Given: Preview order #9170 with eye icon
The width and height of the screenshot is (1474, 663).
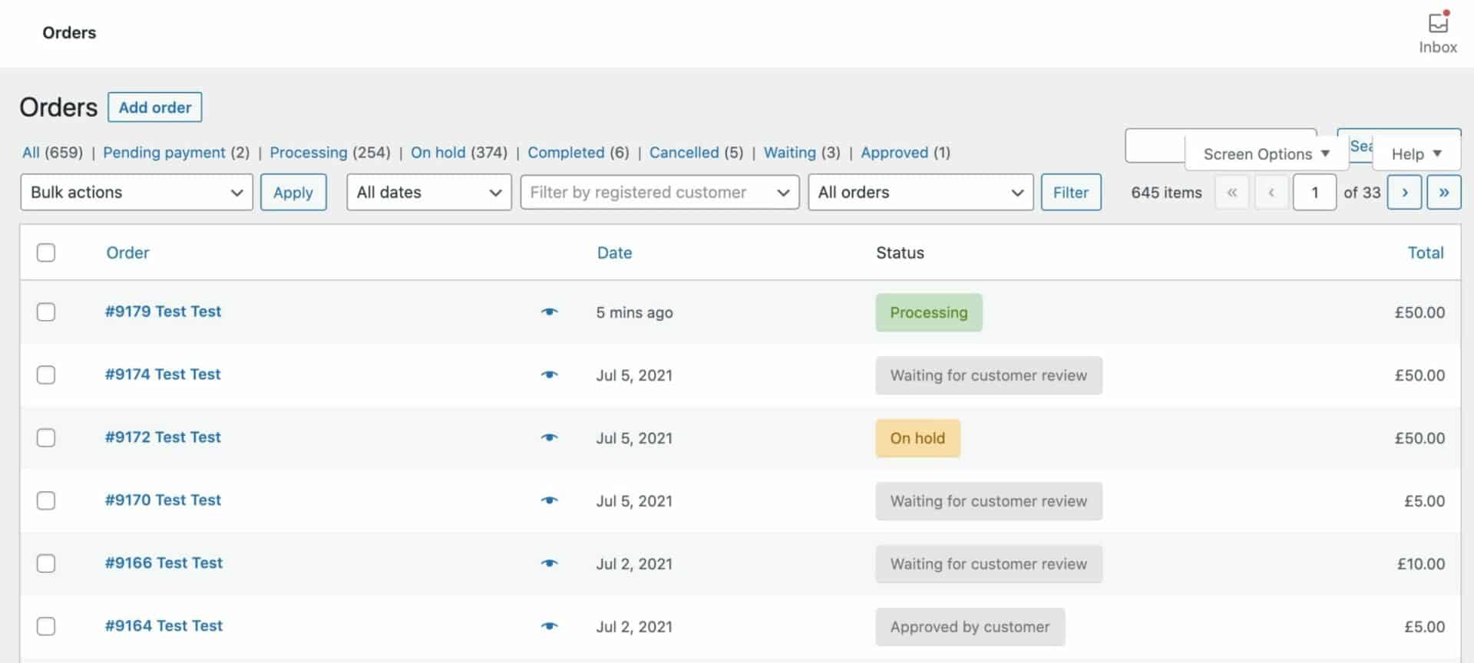Looking at the screenshot, I should click(x=549, y=500).
